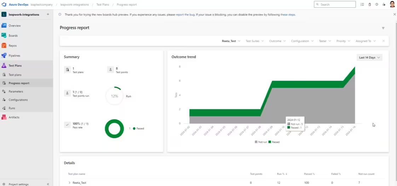Open the Tester filter dropdown
The width and height of the screenshot is (397, 186).
tap(325, 41)
